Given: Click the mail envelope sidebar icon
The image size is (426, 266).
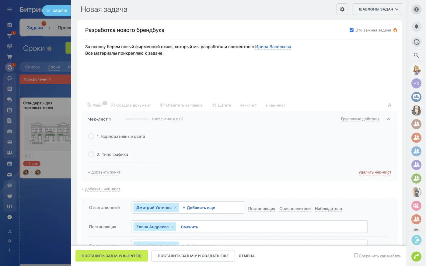Looking at the screenshot, I should click(10, 142).
